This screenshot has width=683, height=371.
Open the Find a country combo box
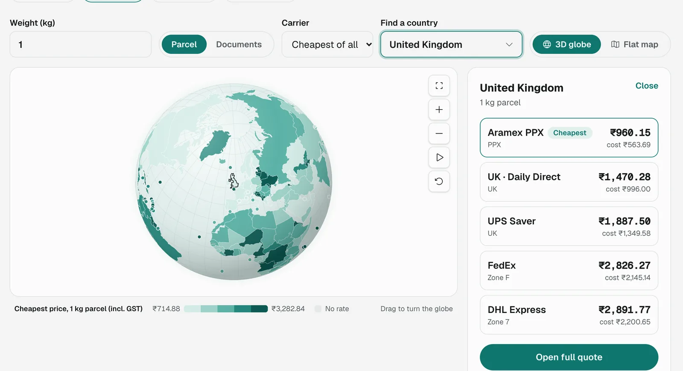(451, 44)
